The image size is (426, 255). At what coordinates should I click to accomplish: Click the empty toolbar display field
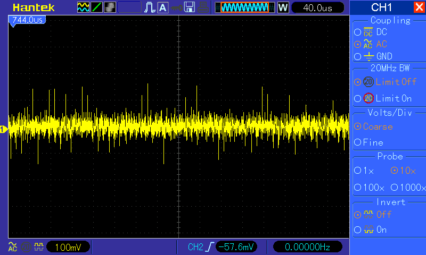pos(129,7)
